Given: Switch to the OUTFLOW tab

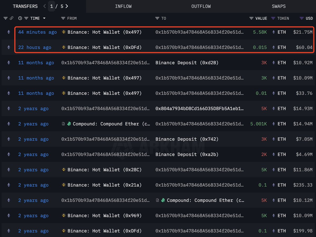Looking at the screenshot, I should tap(201, 6).
